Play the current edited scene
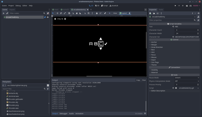Viewport: 202px width, 117px height. coord(187,6)
